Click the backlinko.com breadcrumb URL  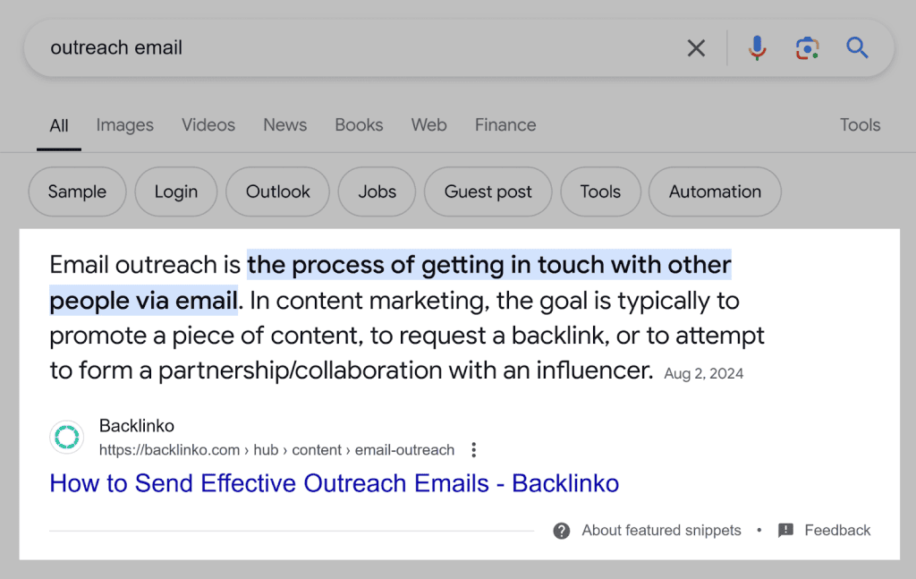coord(277,450)
